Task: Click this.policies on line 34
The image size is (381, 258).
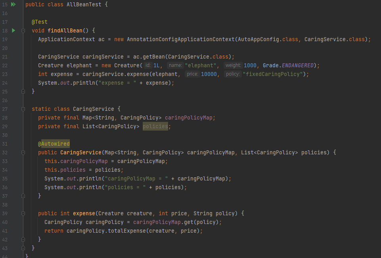Action: point(65,170)
